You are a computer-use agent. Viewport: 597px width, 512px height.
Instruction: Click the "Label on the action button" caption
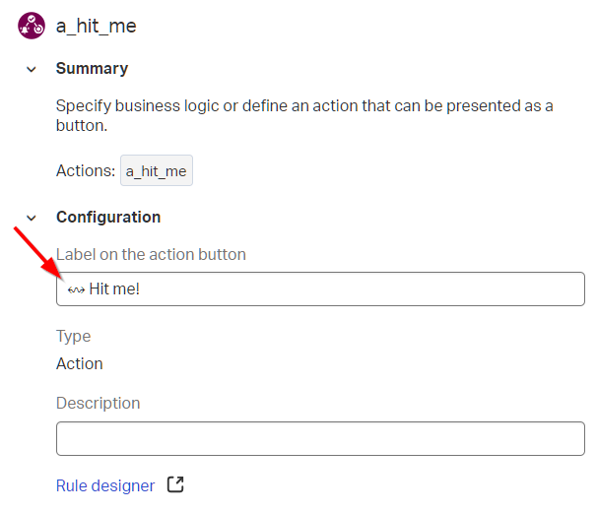[x=151, y=254]
